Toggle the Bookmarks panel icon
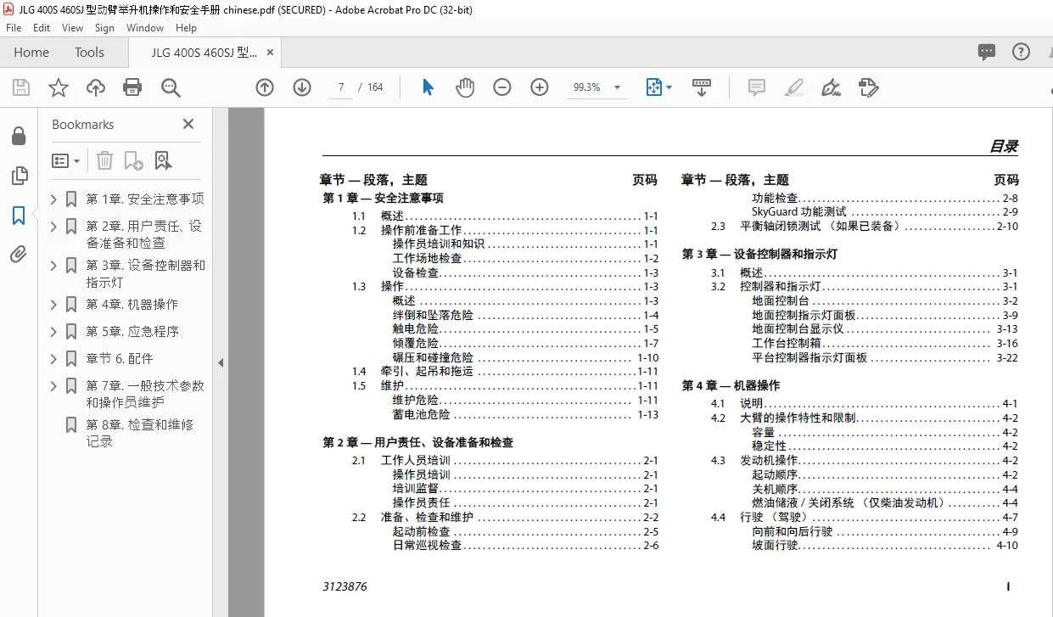1053x617 pixels. coord(19,216)
